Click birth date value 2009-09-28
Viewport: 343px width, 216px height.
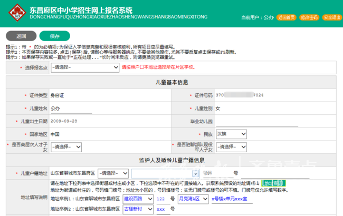click(64, 121)
